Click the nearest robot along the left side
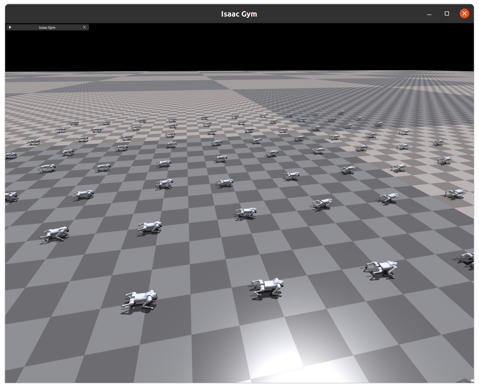The height and width of the screenshot is (388, 479). click(55, 234)
